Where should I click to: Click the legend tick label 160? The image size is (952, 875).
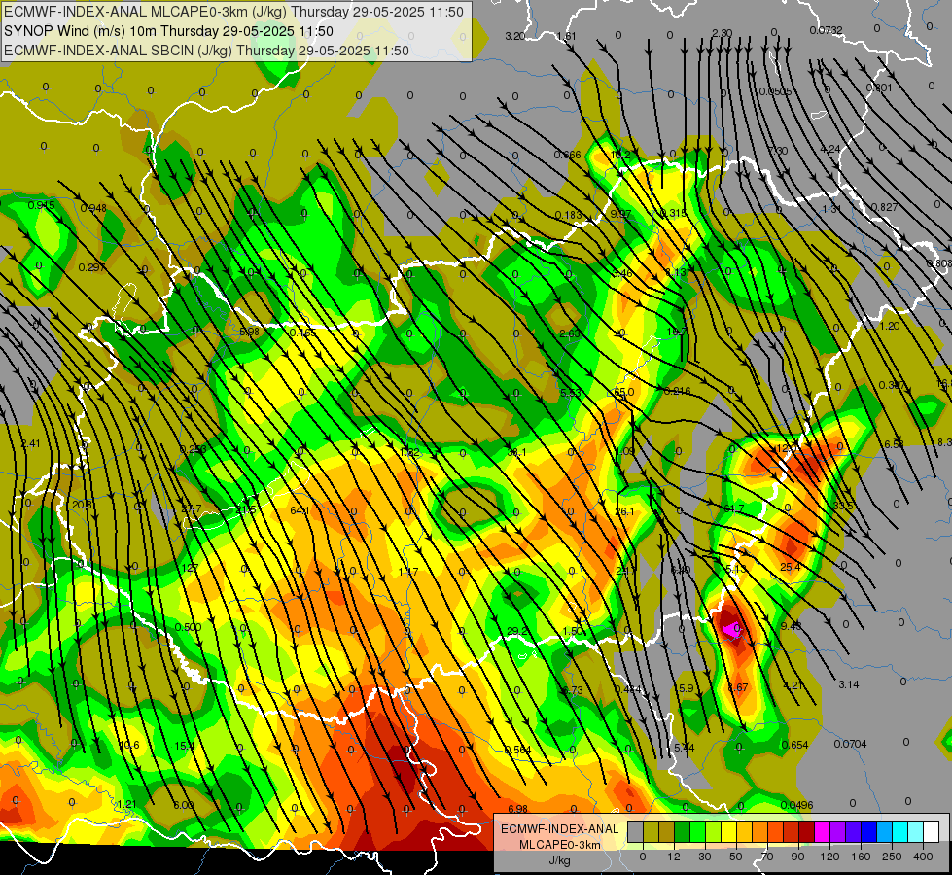coord(861,857)
